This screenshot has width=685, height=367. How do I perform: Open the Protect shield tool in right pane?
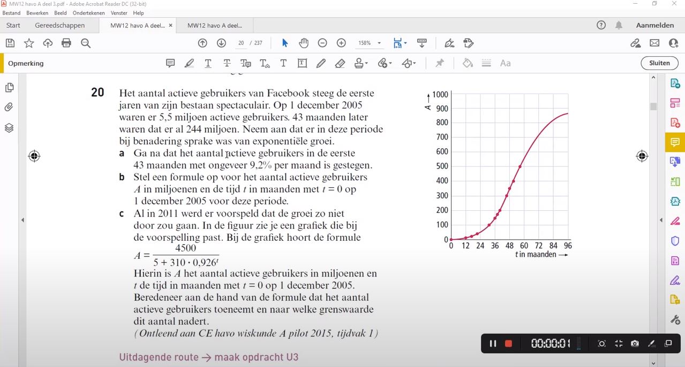point(675,241)
